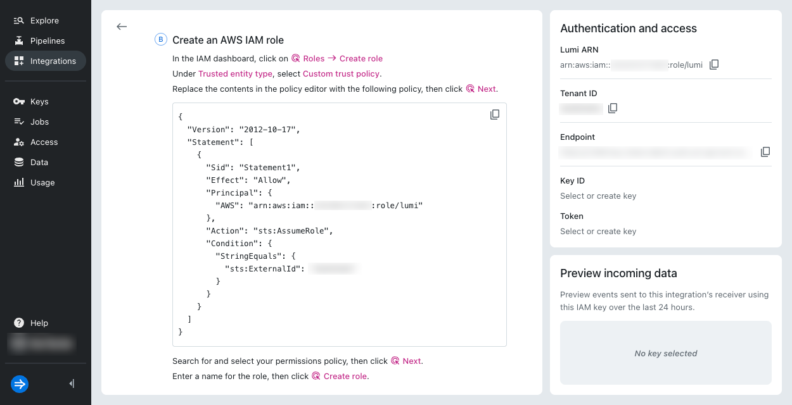
Task: Click the "No key selected" preview box
Action: point(666,353)
